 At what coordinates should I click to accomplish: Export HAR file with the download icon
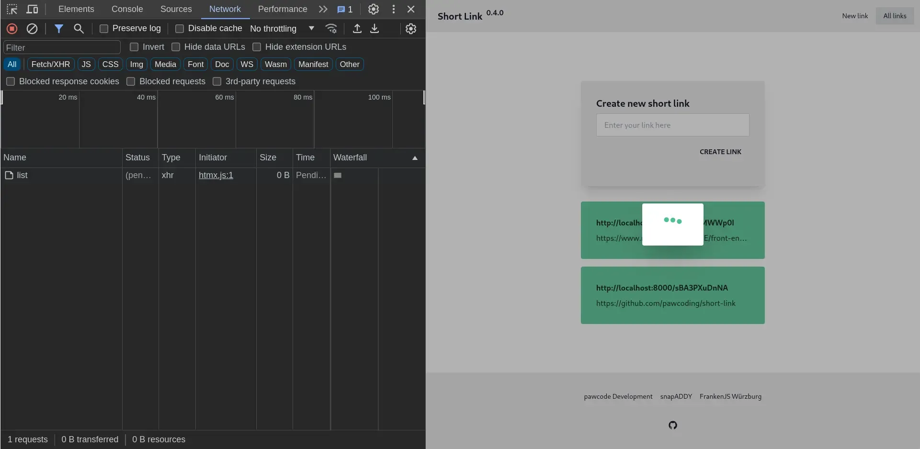point(375,29)
